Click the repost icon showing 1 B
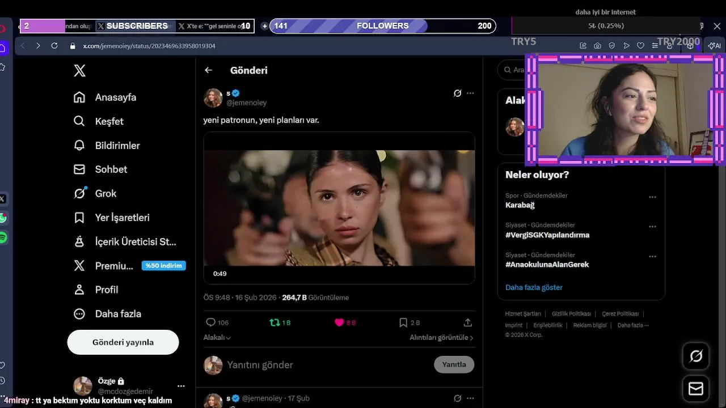The height and width of the screenshot is (408, 726). pyautogui.click(x=275, y=322)
